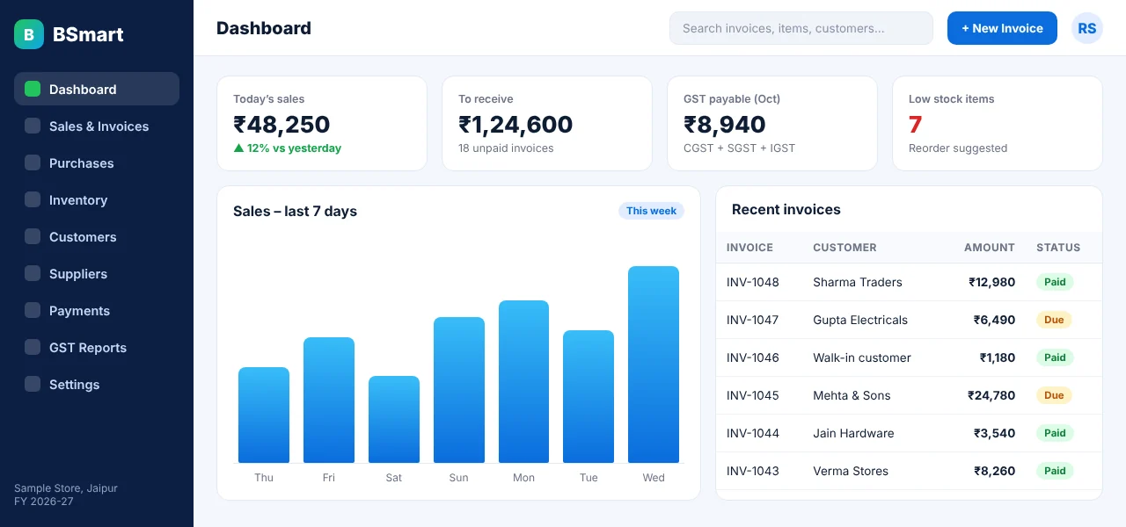Click the Sample Store, Jaipur footer text
1126x527 pixels.
coord(66,488)
